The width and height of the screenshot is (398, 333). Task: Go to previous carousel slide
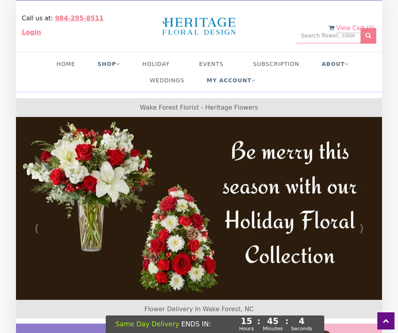[x=37, y=229]
